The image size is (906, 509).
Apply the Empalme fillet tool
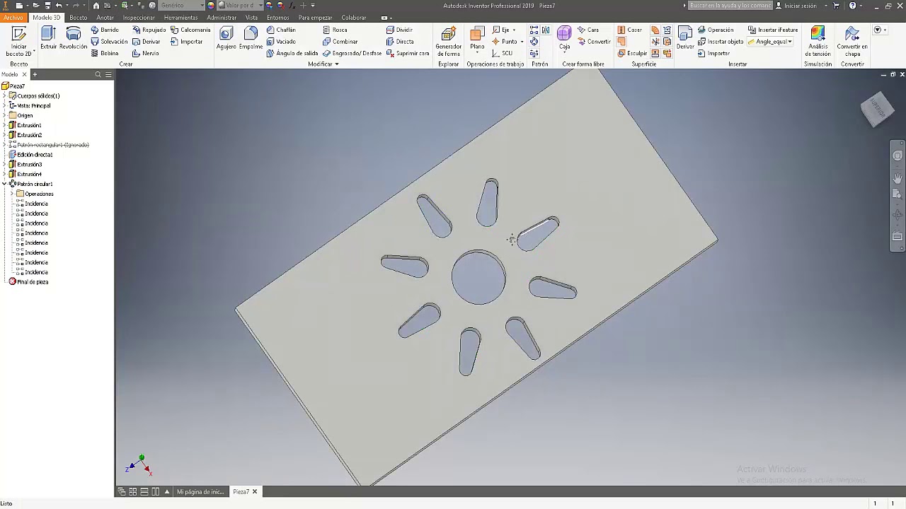point(251,38)
